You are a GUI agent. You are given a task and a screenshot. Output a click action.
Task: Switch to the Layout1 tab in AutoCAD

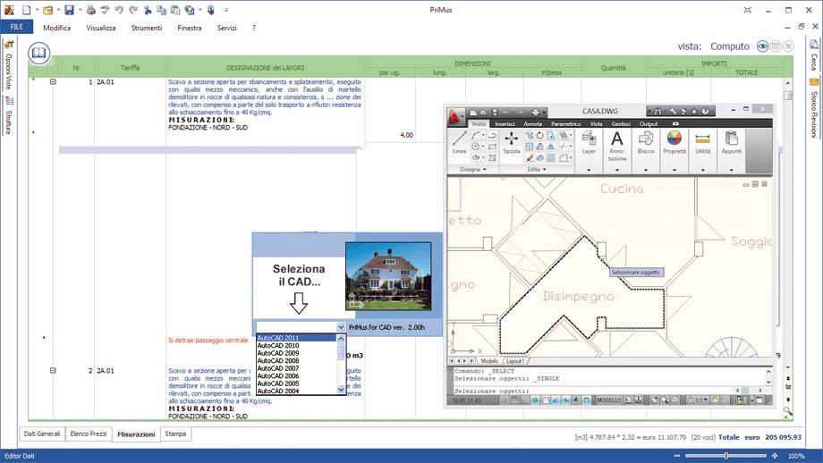(515, 361)
